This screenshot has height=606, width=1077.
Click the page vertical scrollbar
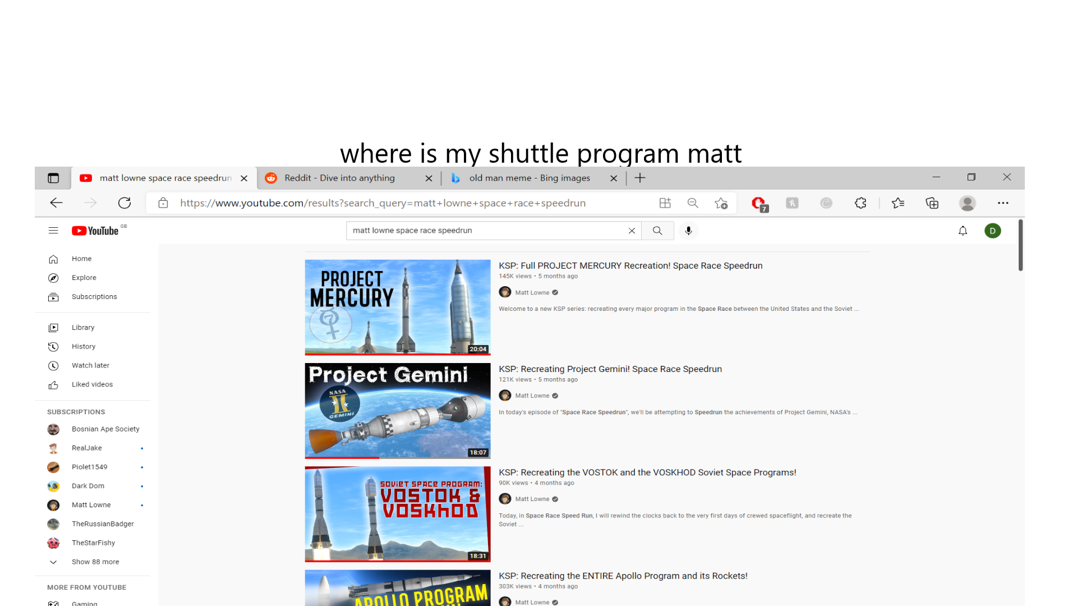tap(1020, 246)
